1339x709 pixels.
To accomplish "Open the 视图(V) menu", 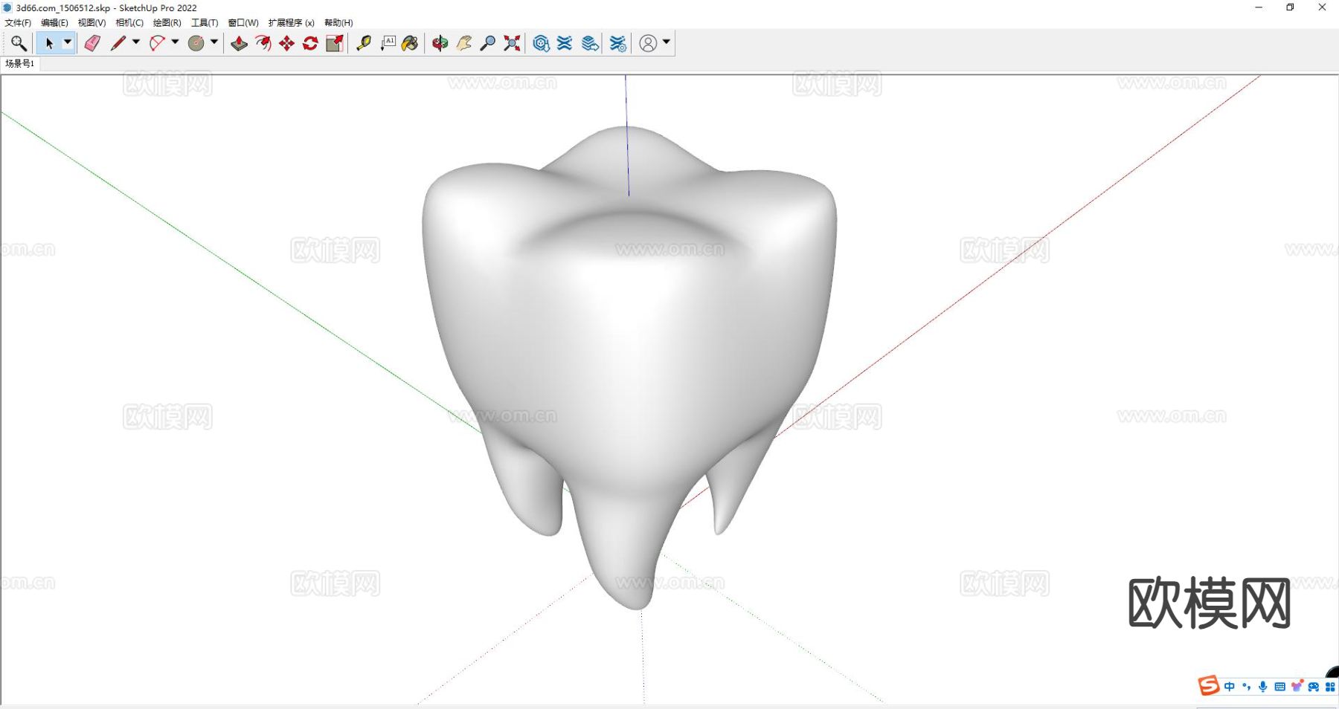I will [x=91, y=23].
